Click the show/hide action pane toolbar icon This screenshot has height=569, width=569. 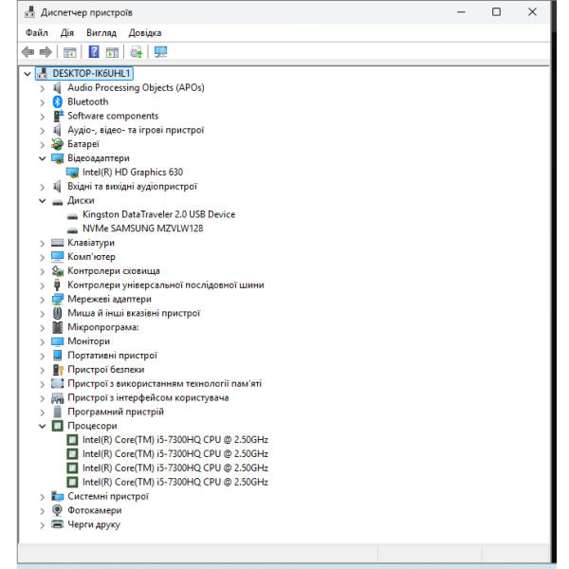click(112, 52)
